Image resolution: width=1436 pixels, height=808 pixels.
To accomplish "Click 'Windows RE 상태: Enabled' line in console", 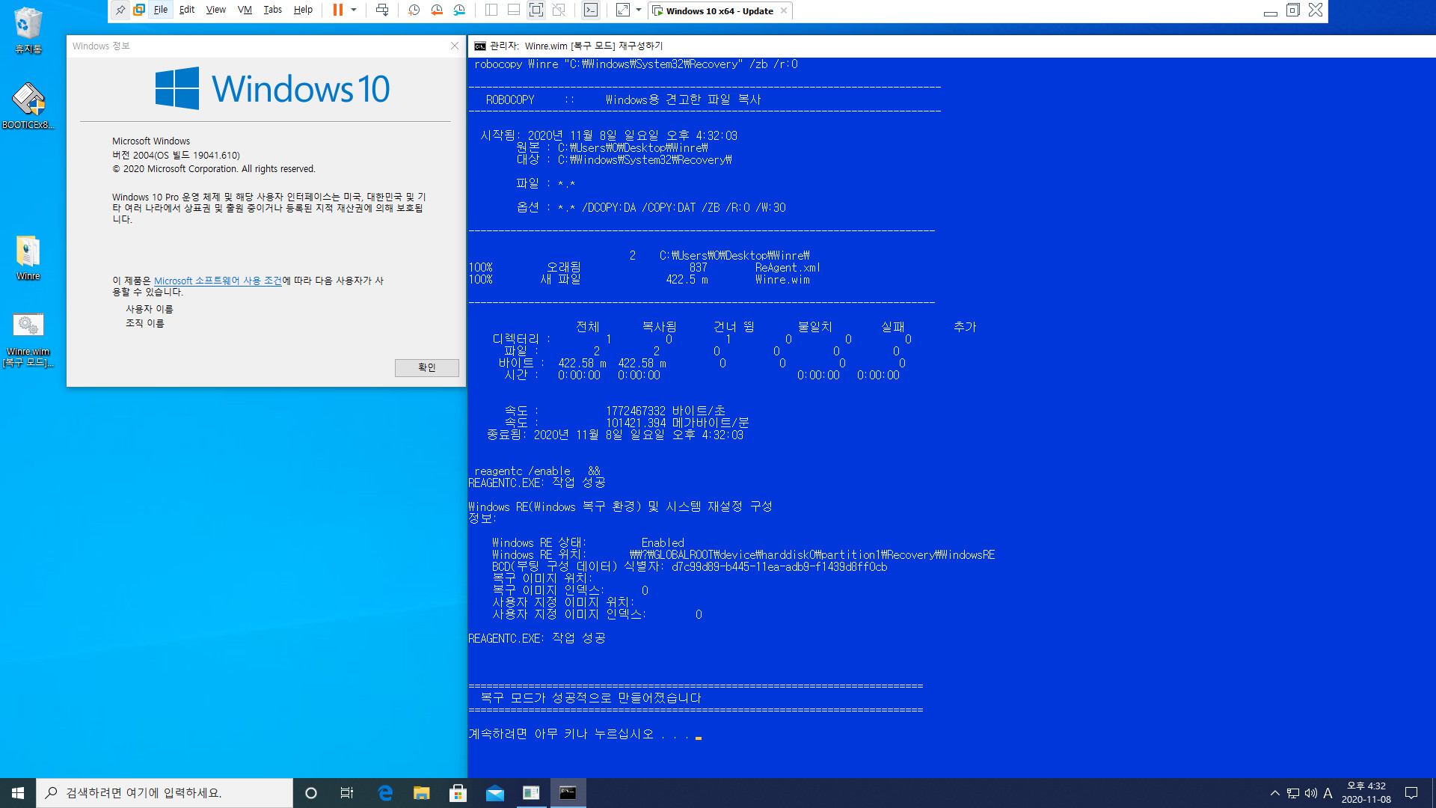I will tap(588, 543).
